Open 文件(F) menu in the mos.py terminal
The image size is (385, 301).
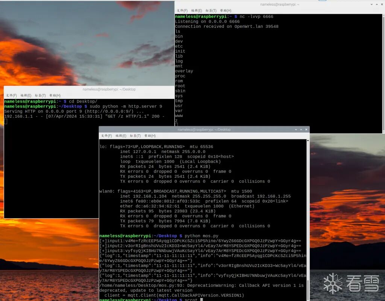coord(106,136)
